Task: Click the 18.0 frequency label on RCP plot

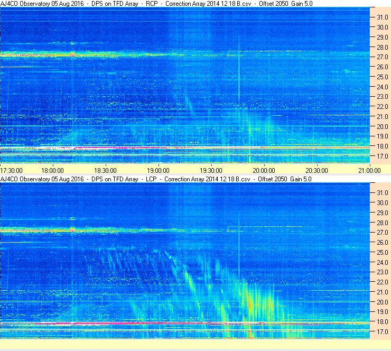Action: (x=383, y=146)
